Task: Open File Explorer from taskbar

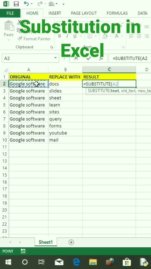Action: coord(93,262)
